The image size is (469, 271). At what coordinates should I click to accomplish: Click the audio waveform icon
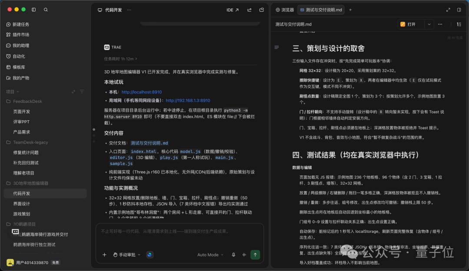[244, 254]
